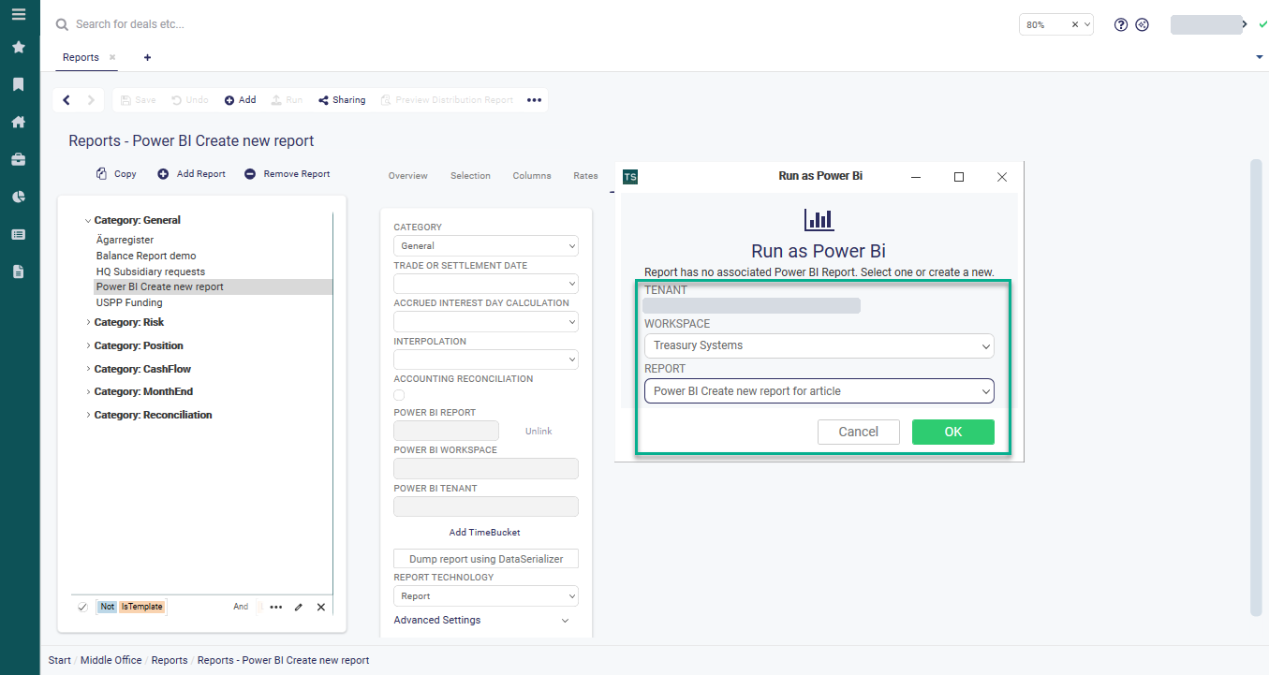
Task: Open the more options ellipsis in toolbar
Action: click(x=534, y=100)
